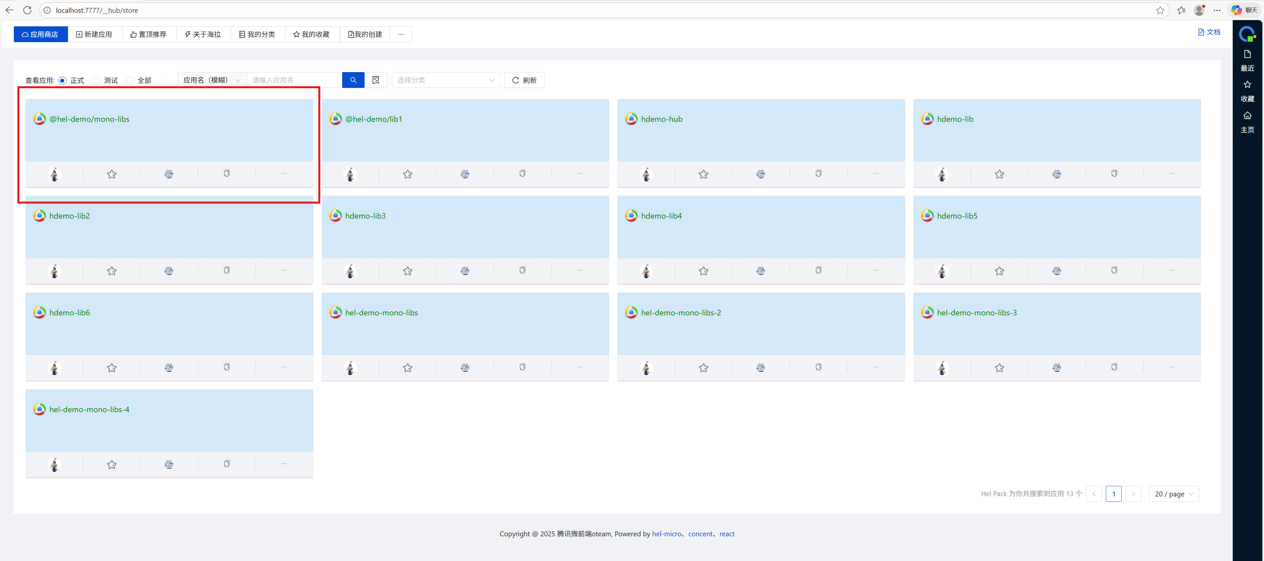
Task: Open the 20 / page size dropdown
Action: click(1173, 494)
